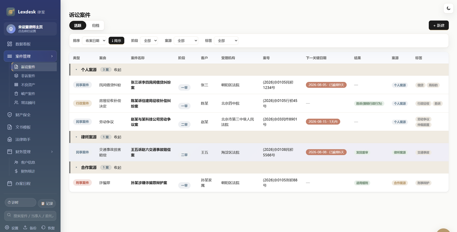The height and width of the screenshot is (232, 457).
Task: Click the lawyer profile avatar
Action: point(11,29)
